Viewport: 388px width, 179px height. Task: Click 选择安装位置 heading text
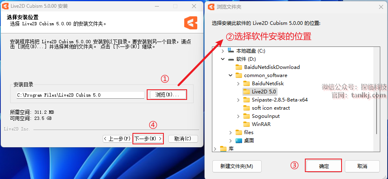pos(22,18)
